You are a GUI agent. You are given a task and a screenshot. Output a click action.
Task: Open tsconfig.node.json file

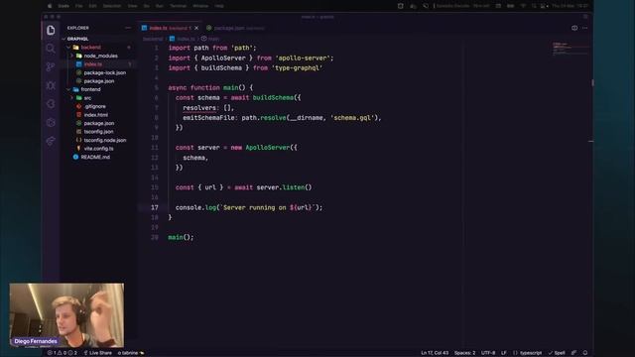click(x=105, y=140)
